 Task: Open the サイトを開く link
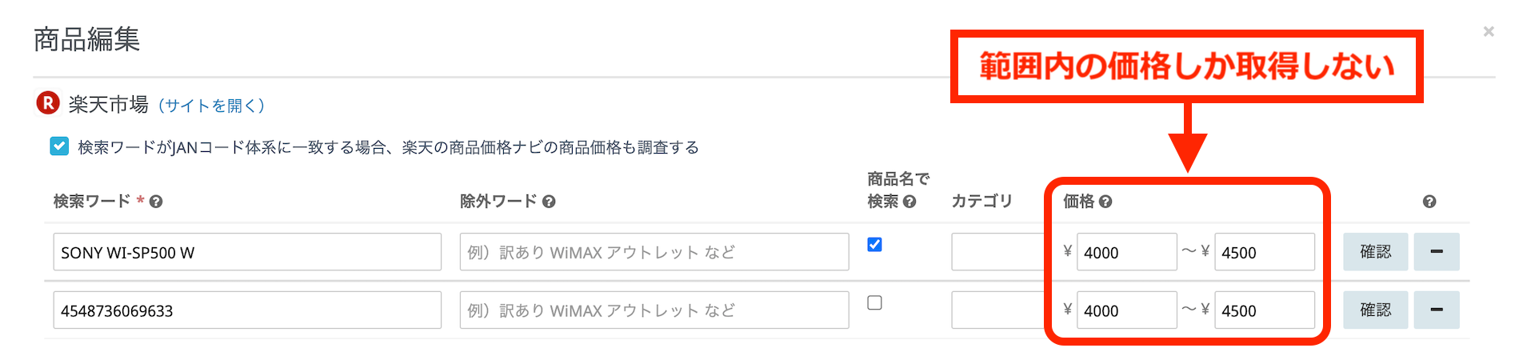[211, 106]
